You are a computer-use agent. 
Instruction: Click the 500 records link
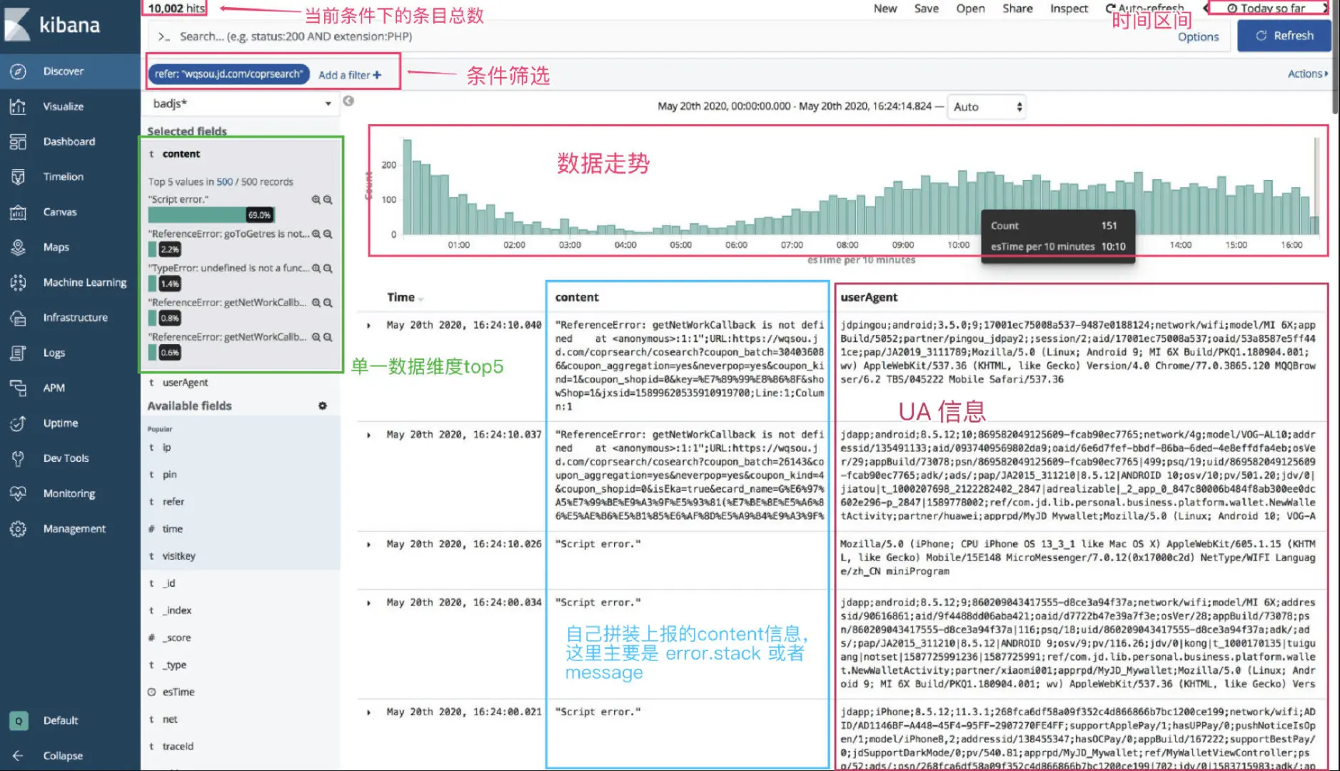[x=225, y=182]
